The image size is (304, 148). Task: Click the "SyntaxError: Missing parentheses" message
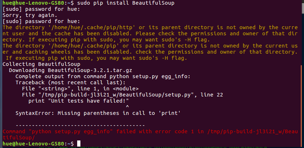tap(98, 113)
